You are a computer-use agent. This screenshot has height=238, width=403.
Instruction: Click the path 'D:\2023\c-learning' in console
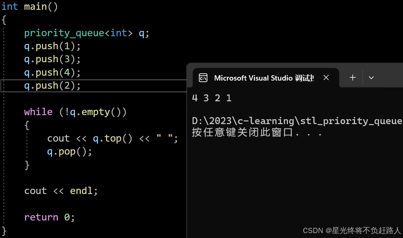(243, 121)
